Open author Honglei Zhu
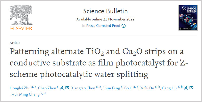 click(x=20, y=88)
